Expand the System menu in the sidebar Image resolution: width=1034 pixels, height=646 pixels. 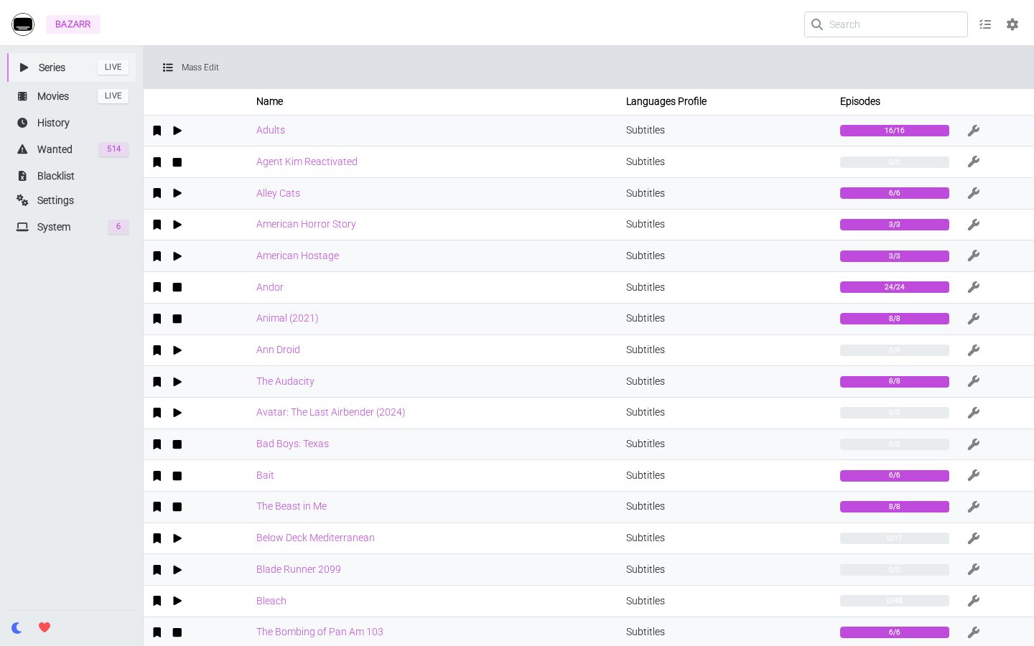[72, 227]
